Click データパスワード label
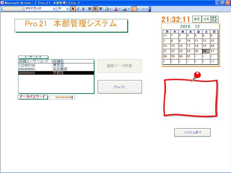The image size is (231, 173). coord(33,97)
